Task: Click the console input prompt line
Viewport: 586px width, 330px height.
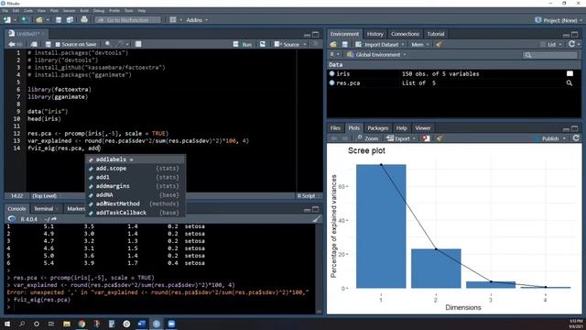Action: [161, 307]
